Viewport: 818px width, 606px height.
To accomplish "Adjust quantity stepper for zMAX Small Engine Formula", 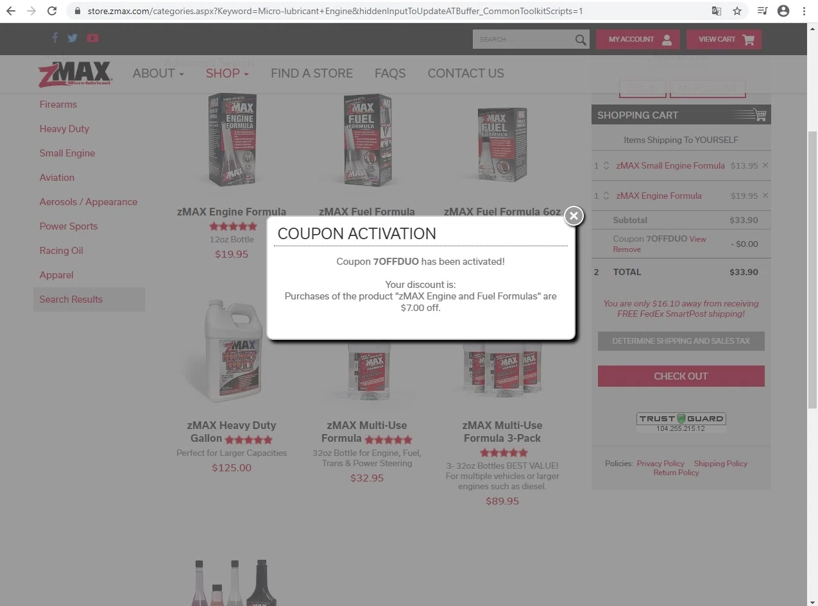I will pyautogui.click(x=606, y=165).
